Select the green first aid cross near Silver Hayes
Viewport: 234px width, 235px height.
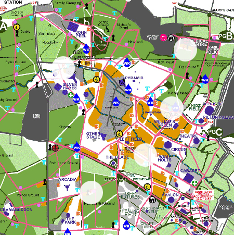pyautogui.click(x=71, y=95)
